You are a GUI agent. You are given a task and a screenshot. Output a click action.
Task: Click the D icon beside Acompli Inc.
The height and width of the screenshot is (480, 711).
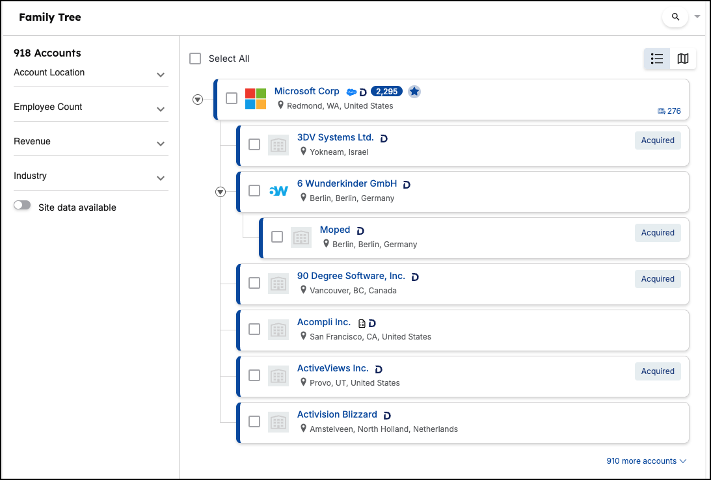click(372, 324)
